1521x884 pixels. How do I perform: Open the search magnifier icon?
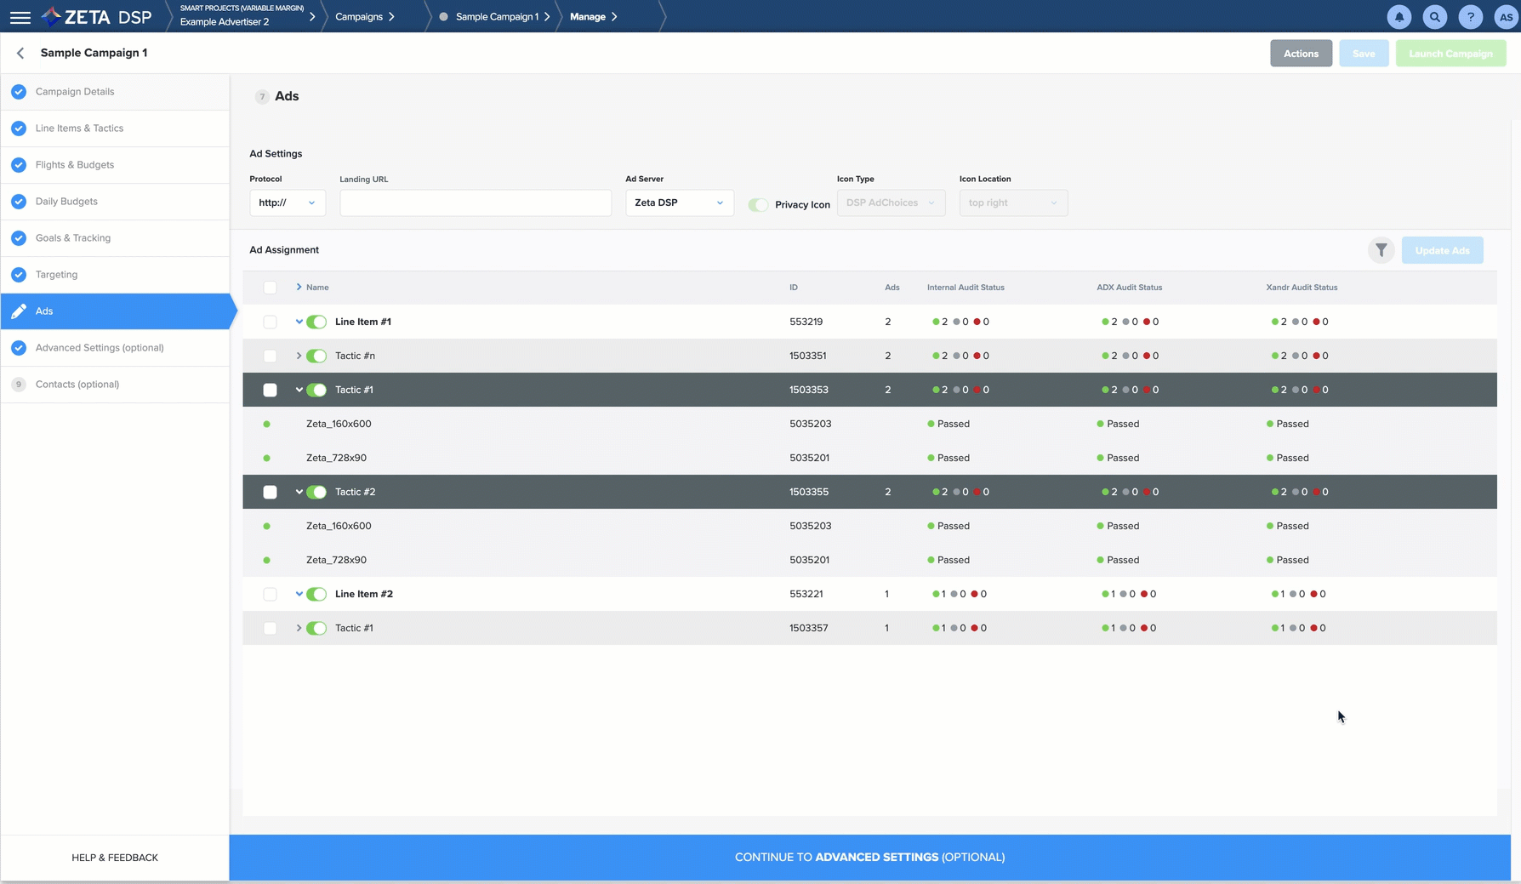coord(1434,17)
